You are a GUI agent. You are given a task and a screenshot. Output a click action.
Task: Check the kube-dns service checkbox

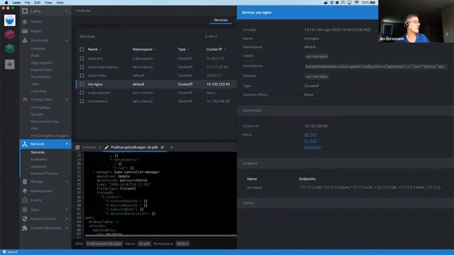coord(82,58)
